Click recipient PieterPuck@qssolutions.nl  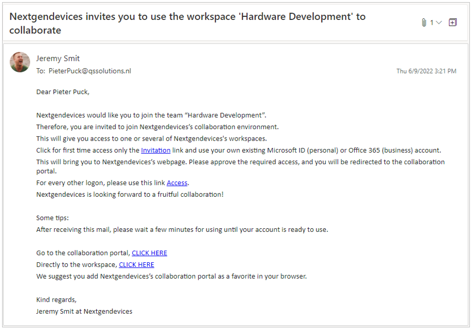point(90,71)
